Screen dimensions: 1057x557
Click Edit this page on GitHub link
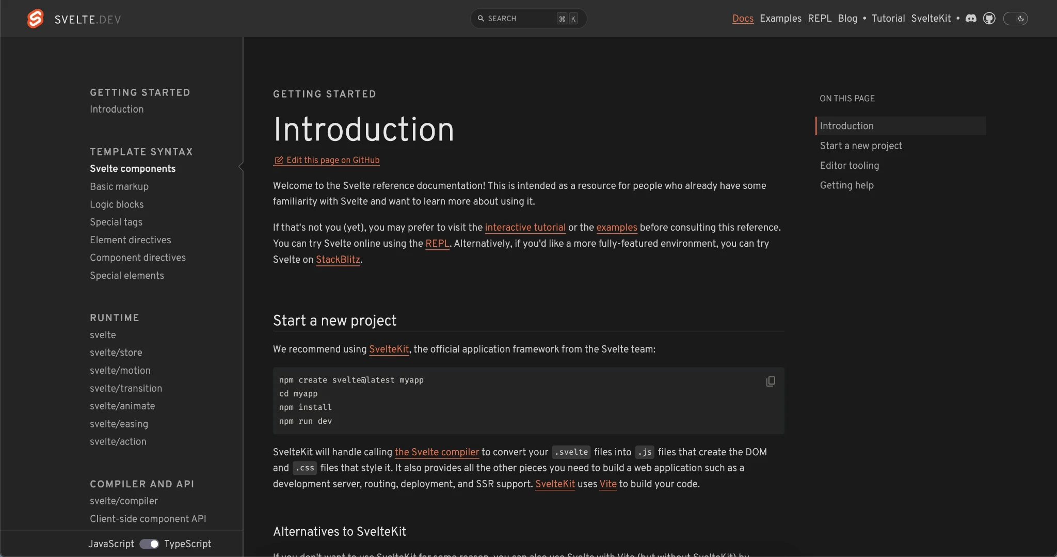tap(332, 160)
